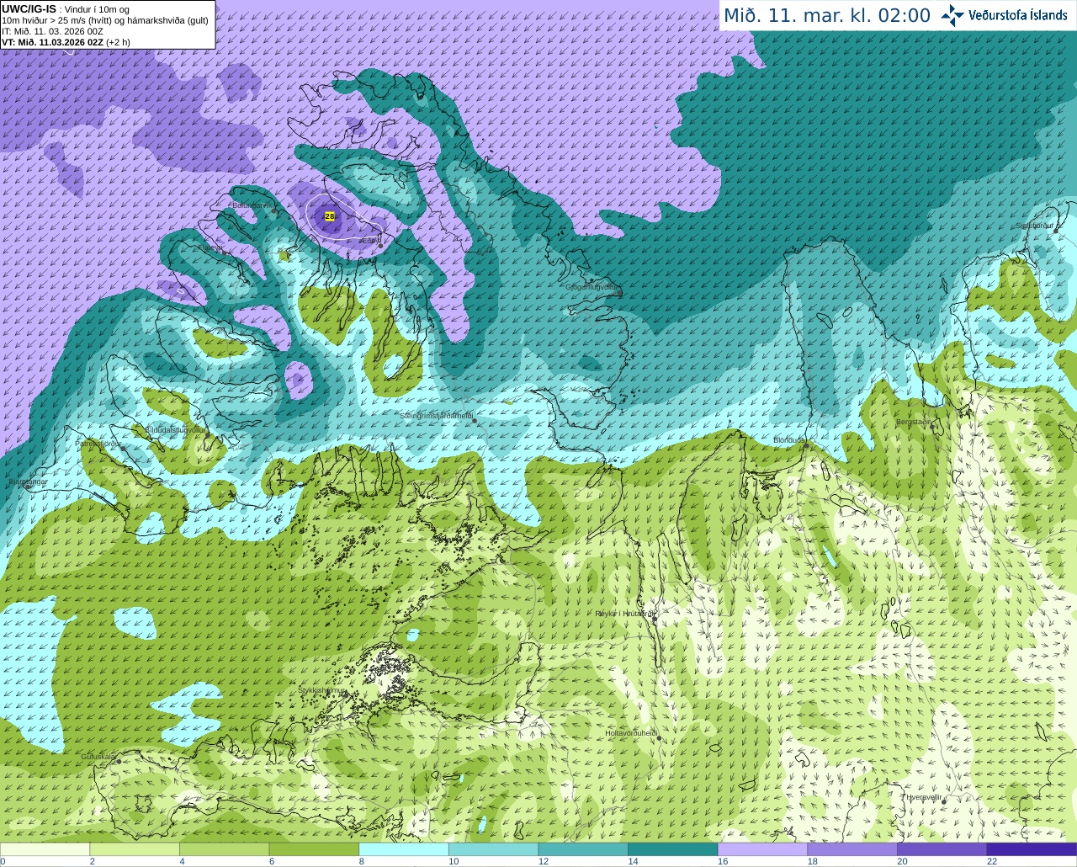Viewport: 1077px width, 867px height.
Task: Click the Bíldudalsflugvöllur station label
Action: click(175, 429)
